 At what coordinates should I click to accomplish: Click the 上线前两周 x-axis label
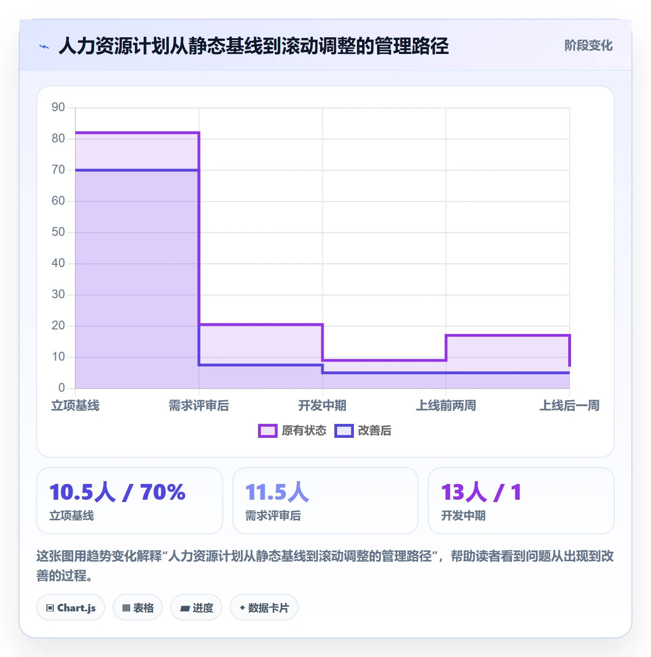(x=446, y=406)
